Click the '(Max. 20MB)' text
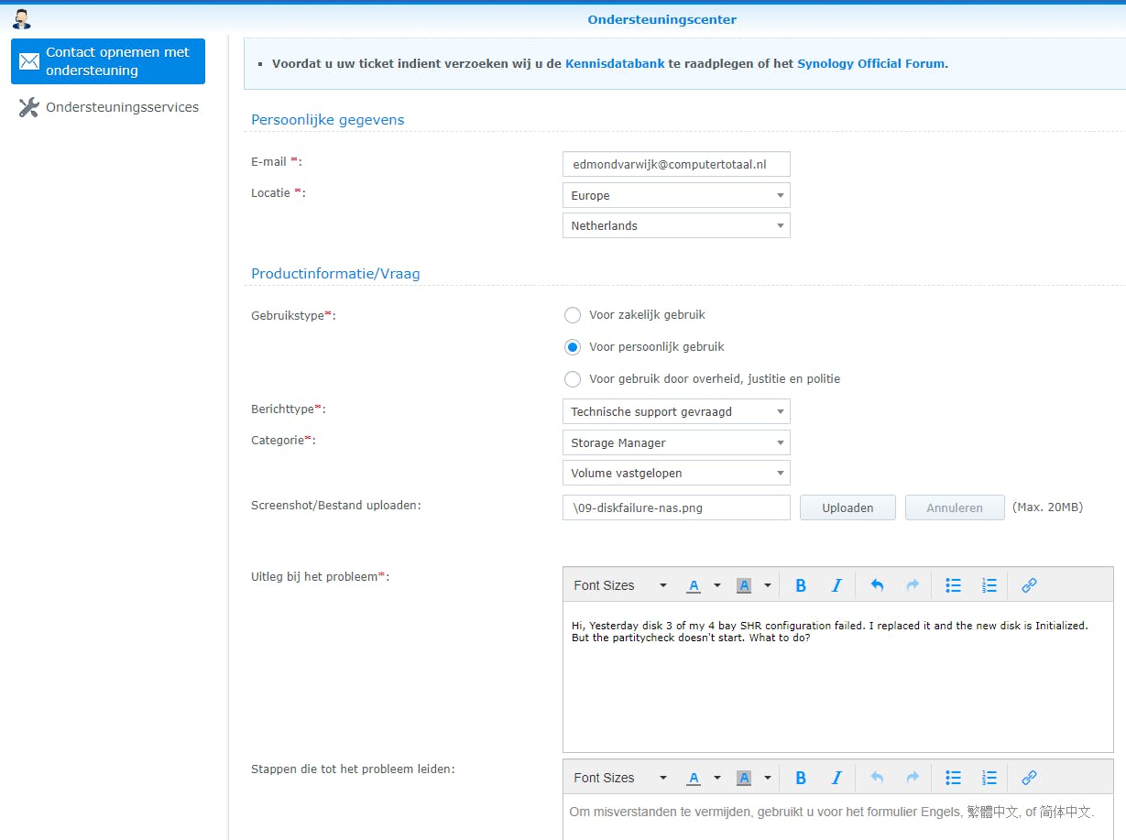The height and width of the screenshot is (840, 1126). [x=1047, y=507]
